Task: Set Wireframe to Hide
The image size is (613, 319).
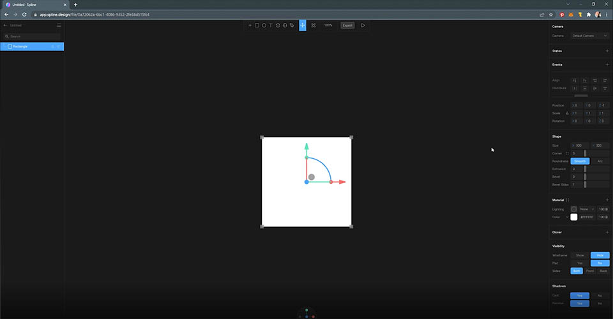Action: (x=600, y=255)
